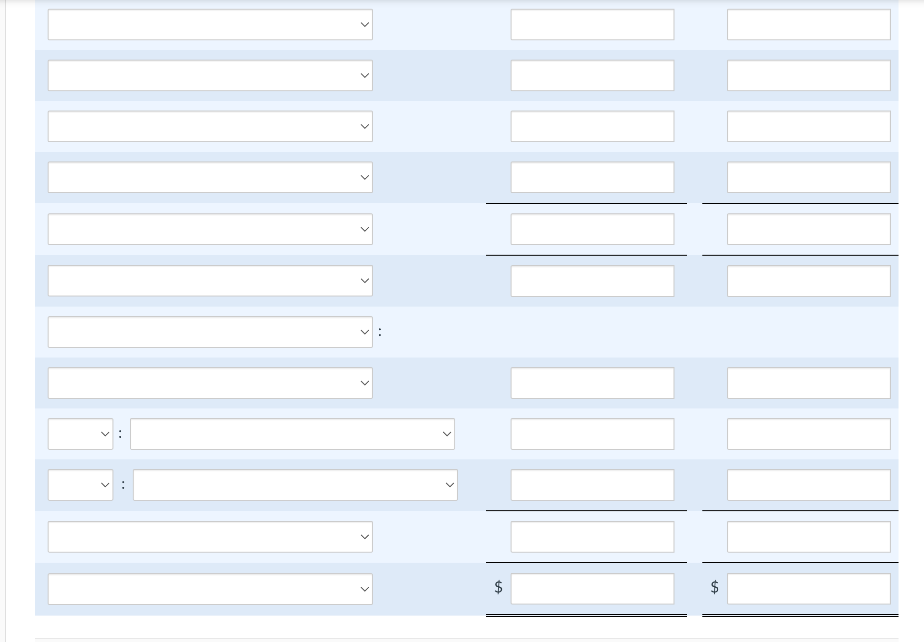Image resolution: width=924 pixels, height=642 pixels.
Task: Open the first row account dropdown
Action: click(210, 24)
